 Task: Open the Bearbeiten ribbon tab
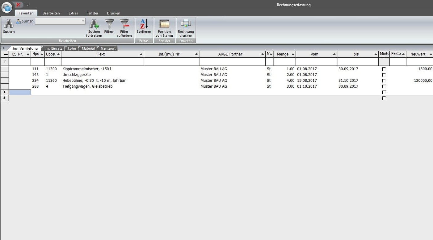[51, 13]
